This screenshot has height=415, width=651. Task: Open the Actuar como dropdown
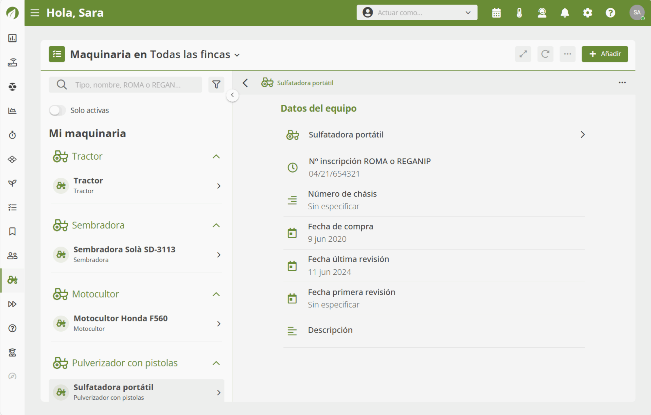click(x=417, y=13)
